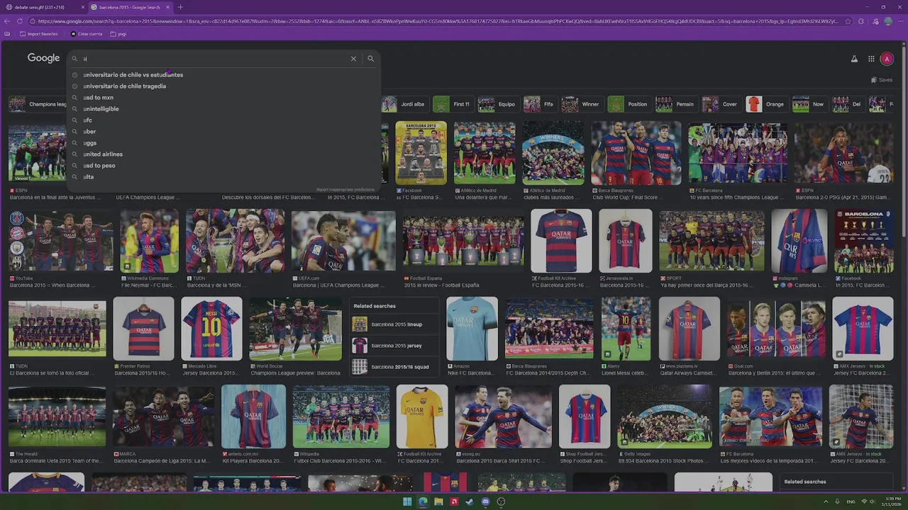Open 'Import favorites' bookmark
Viewport: 908px width, 510px height.
(38, 34)
